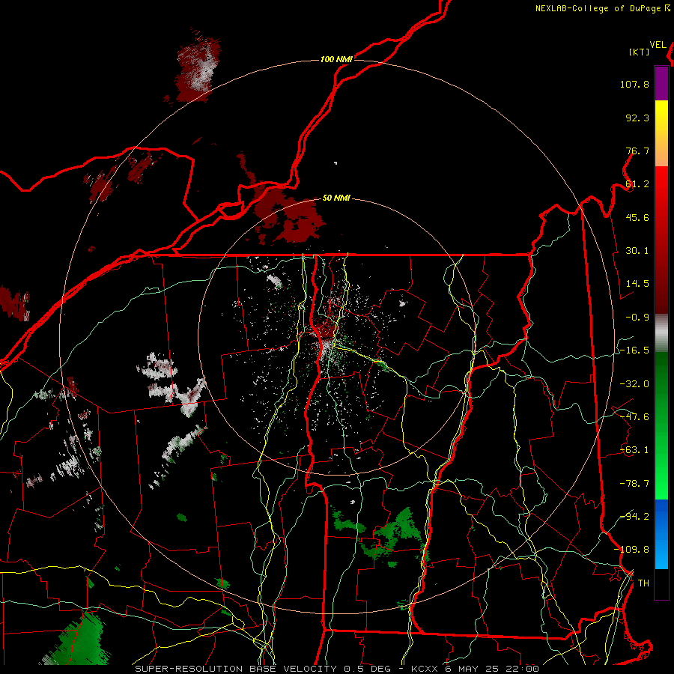Image resolution: width=674 pixels, height=674 pixels.
Task: Select the 45.6 scale value
Action: tap(637, 217)
